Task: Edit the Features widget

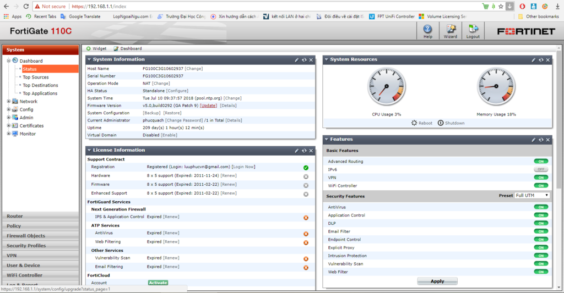Action: point(534,140)
